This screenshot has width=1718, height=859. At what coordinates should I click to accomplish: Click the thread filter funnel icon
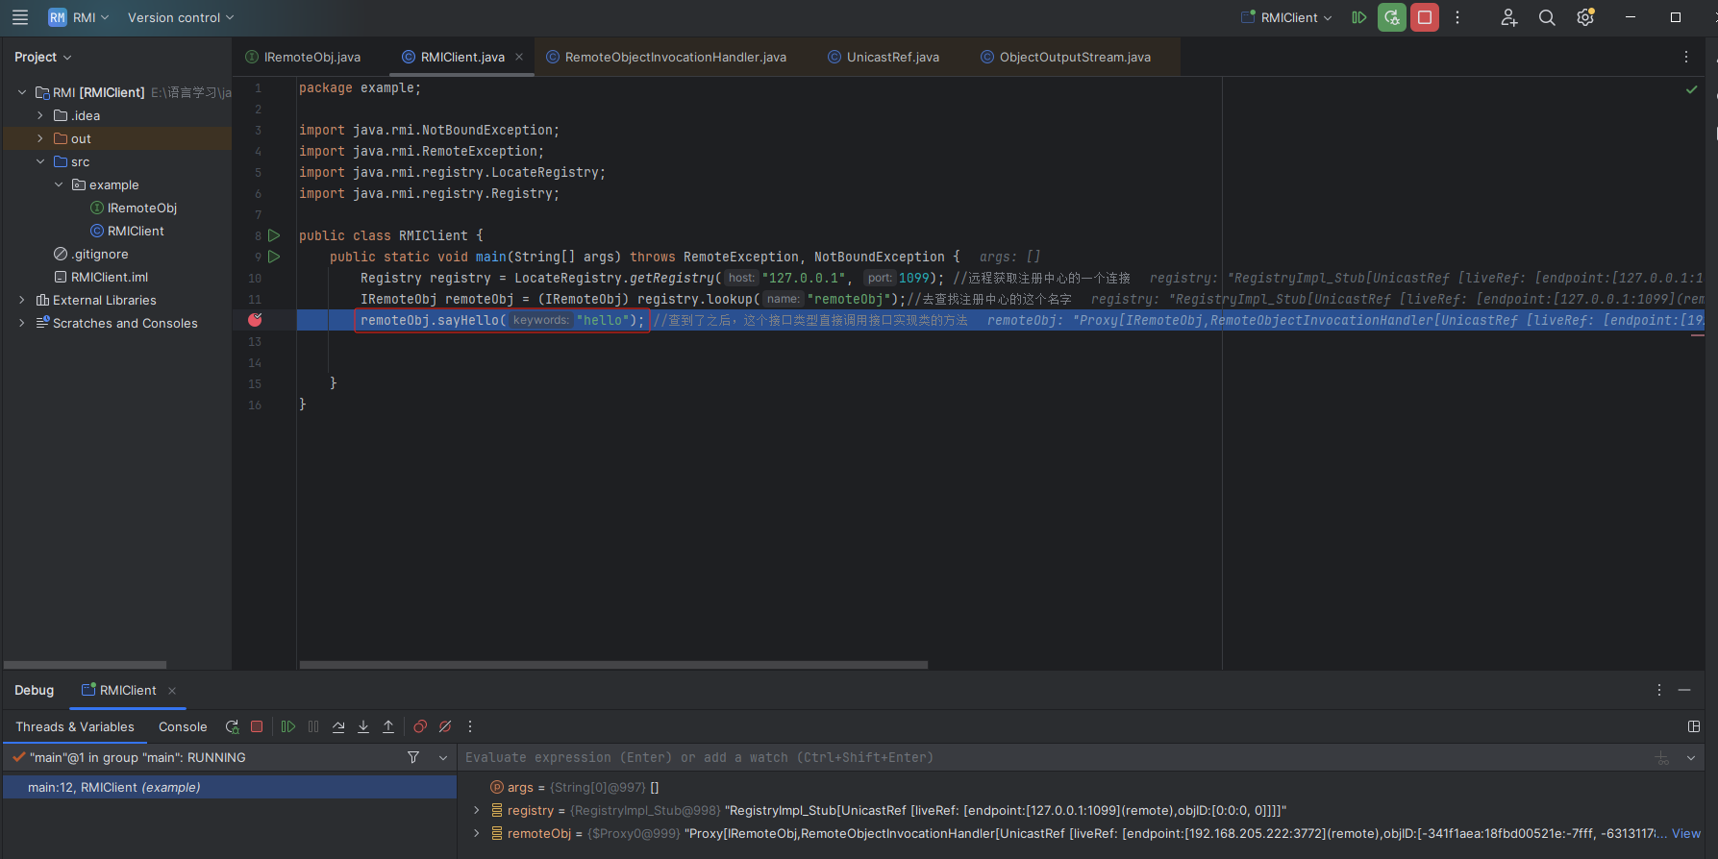point(413,757)
